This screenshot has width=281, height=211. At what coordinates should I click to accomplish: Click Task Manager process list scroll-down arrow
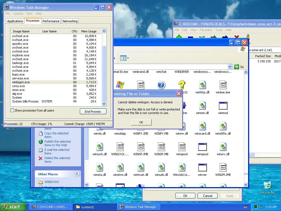[x=104, y=104]
